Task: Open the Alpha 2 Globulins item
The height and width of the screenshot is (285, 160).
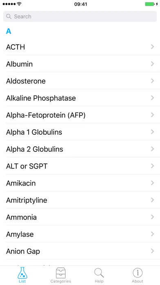Action: point(80,149)
